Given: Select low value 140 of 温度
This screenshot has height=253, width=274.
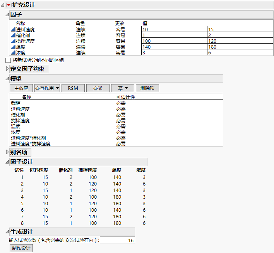Looking at the screenshot, I should 174,47.
